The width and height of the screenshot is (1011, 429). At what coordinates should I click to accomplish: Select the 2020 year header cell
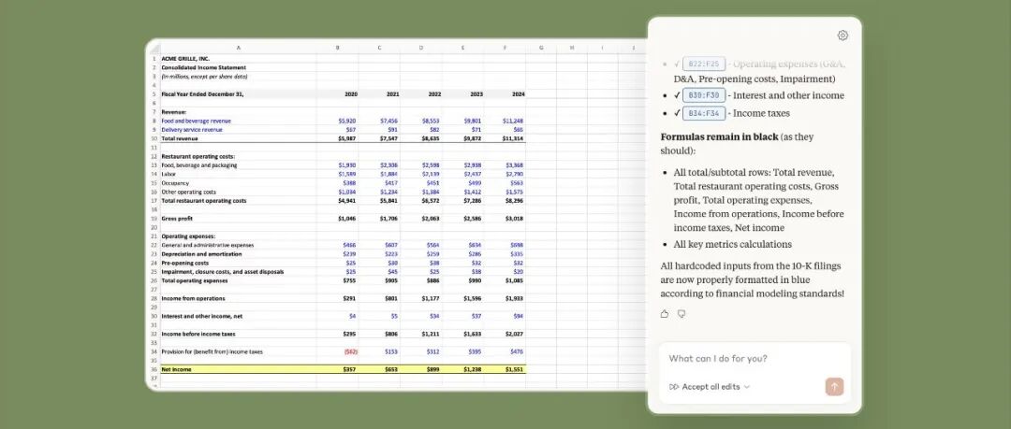(x=338, y=94)
